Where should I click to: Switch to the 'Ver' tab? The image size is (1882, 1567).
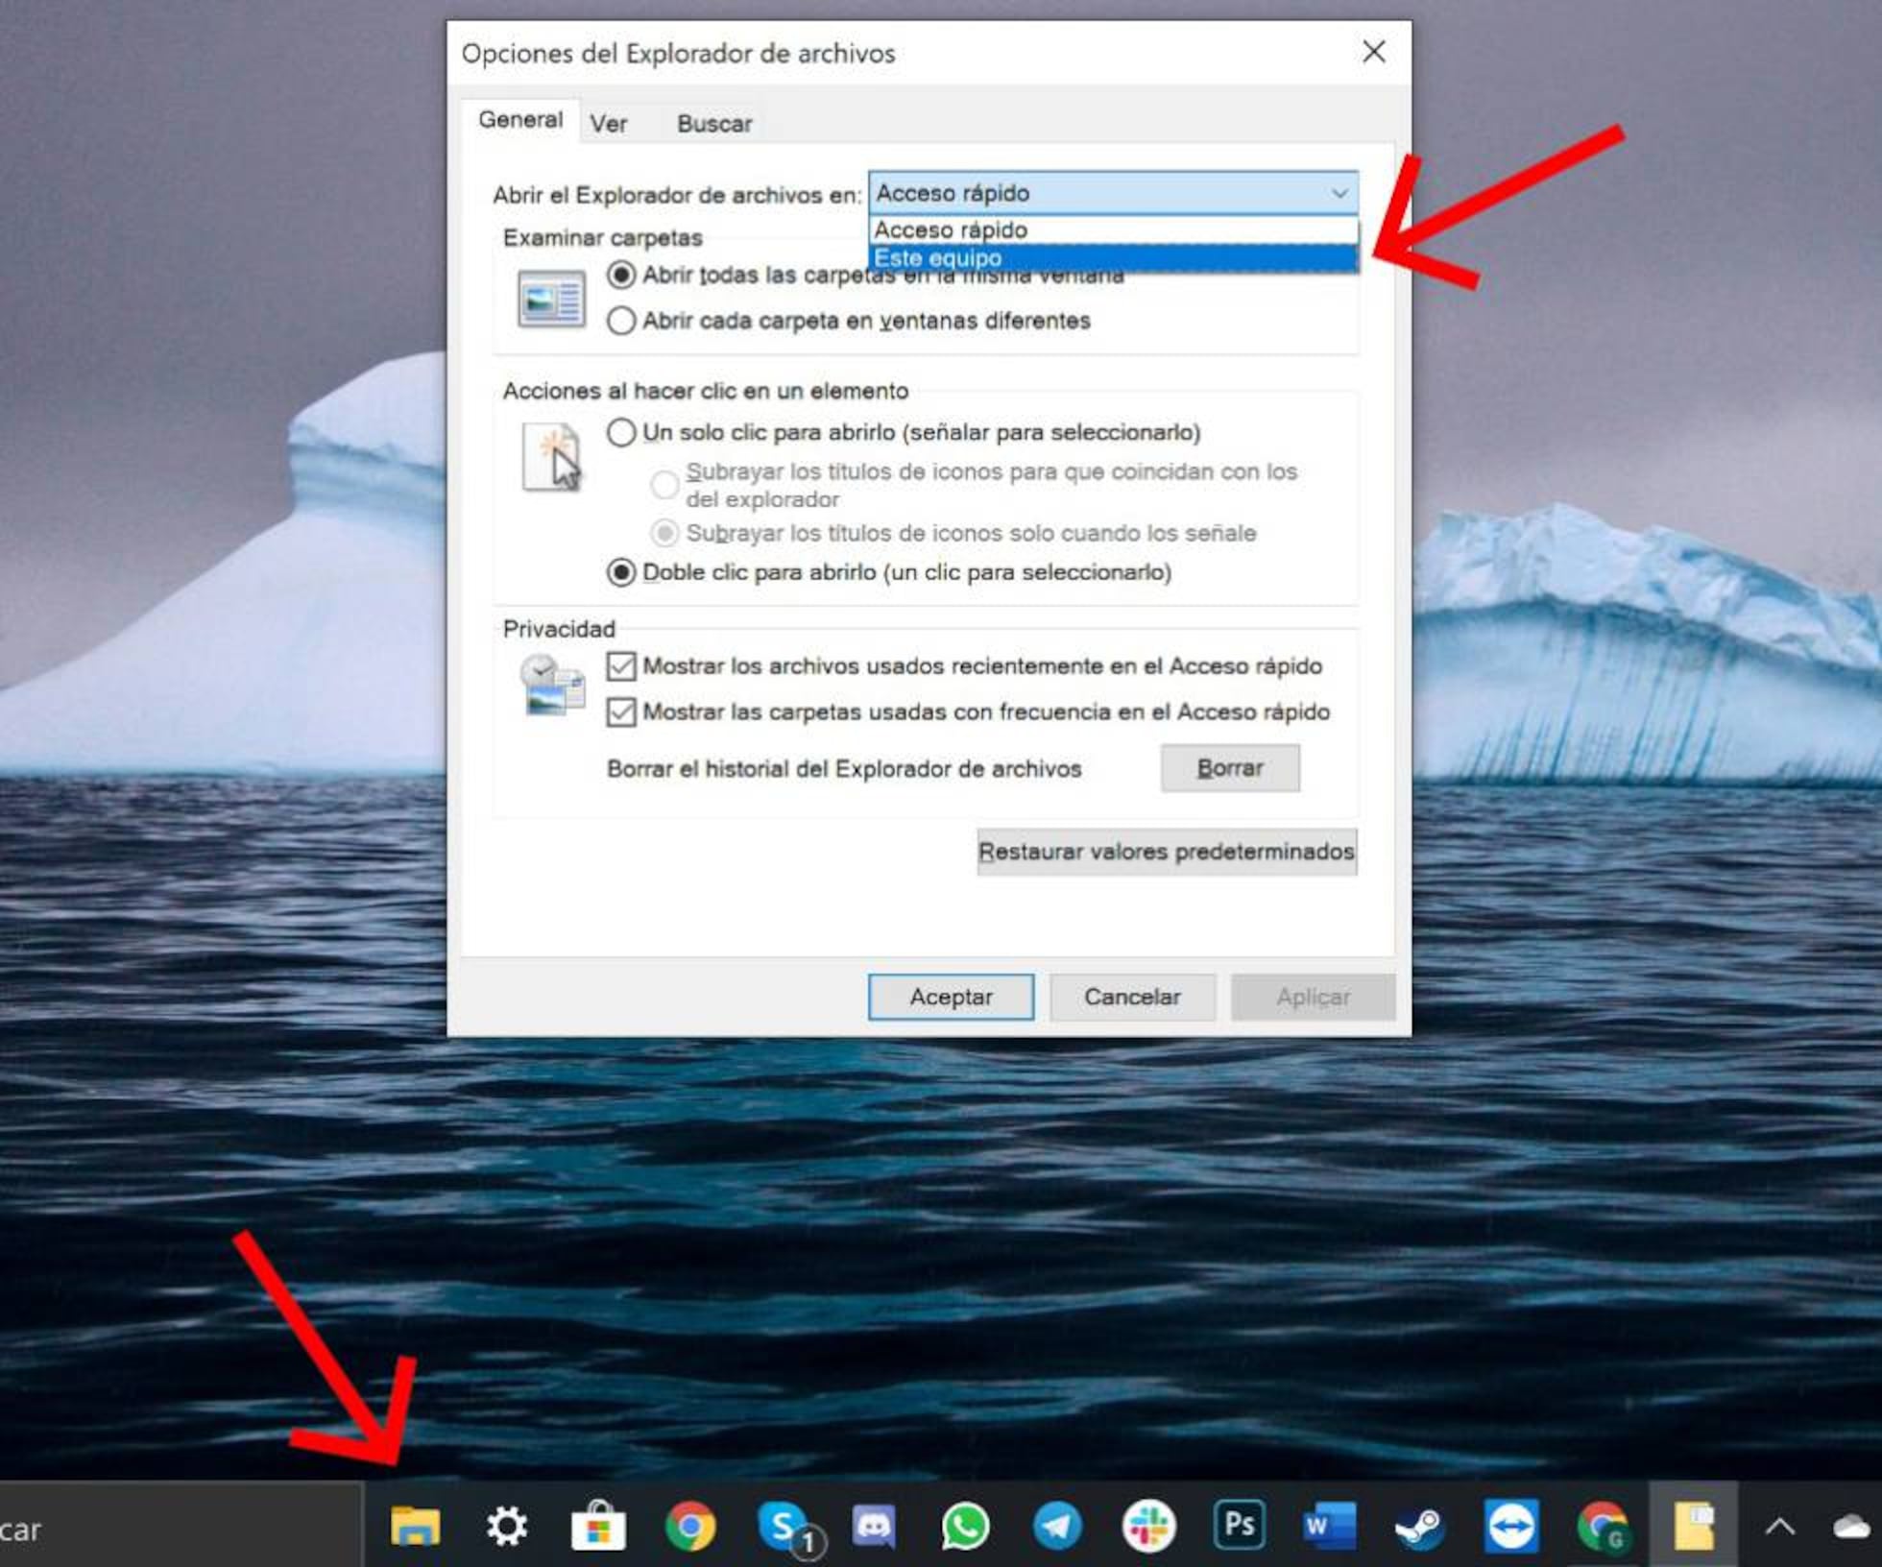(609, 121)
